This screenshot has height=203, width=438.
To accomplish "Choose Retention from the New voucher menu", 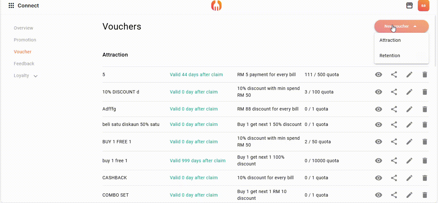I will (390, 56).
